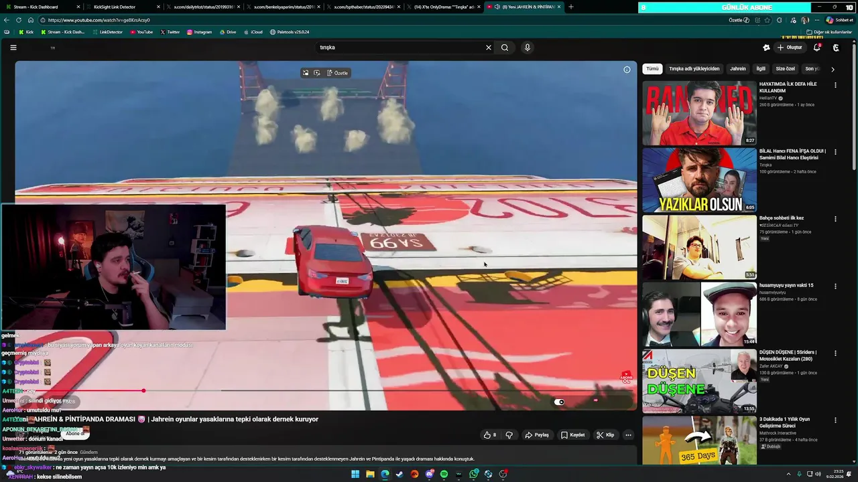Open the Instagram bookmark
The width and height of the screenshot is (858, 482).
[x=199, y=32]
